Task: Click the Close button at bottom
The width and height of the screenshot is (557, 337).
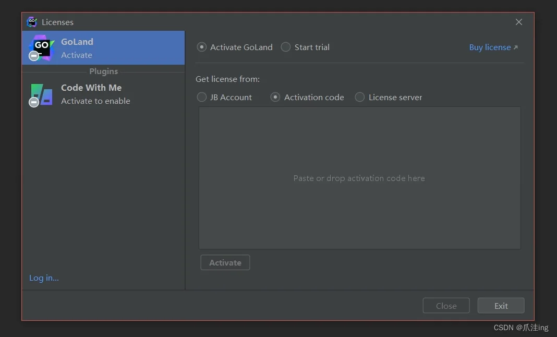Action: (446, 305)
